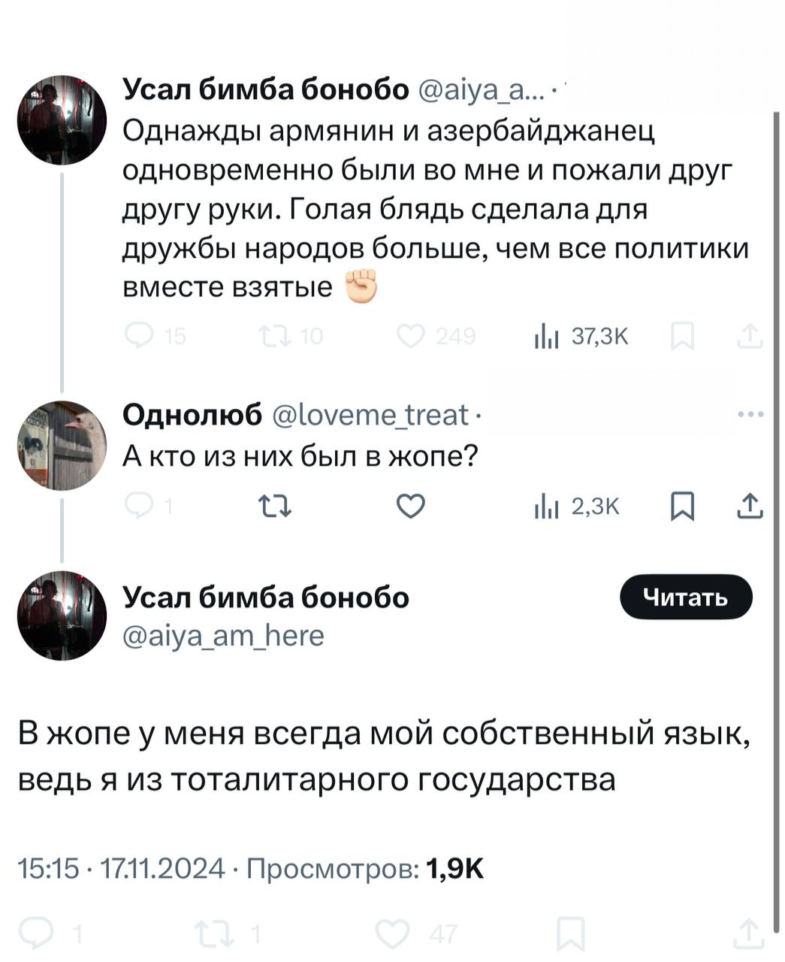This screenshot has width=785, height=962.
Task: Click reply icon showing 15 replies
Action: click(140, 337)
